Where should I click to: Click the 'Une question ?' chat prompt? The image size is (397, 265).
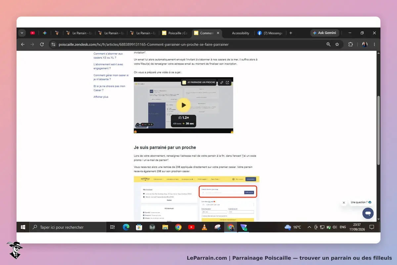point(361,202)
